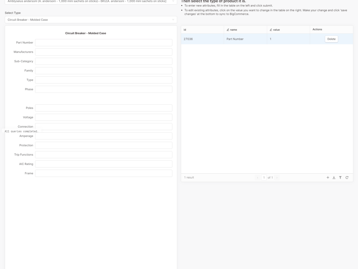358x269 pixels.
Task: Focus the Trip Functions input field
Action: pyautogui.click(x=104, y=154)
